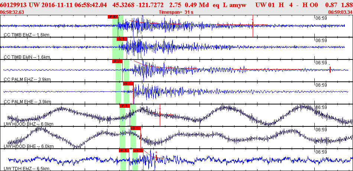Click the coda end marker on TIMB EHZ trace
This screenshot has height=171, width=353.
253,24
